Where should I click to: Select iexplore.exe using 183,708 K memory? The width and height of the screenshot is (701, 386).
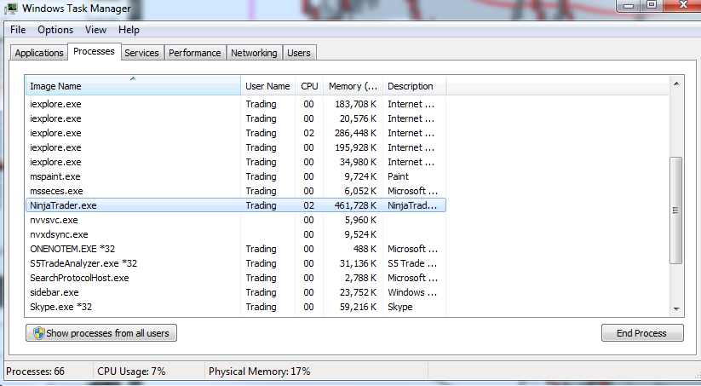(236, 104)
